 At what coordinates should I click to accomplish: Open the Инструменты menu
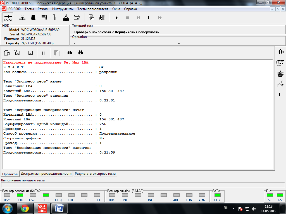tap(63, 9)
